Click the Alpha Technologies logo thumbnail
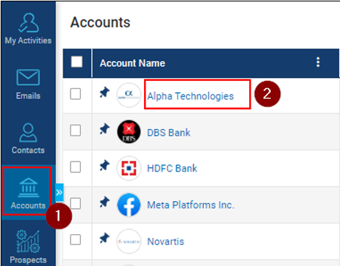This screenshot has height=266, width=340. [x=129, y=95]
